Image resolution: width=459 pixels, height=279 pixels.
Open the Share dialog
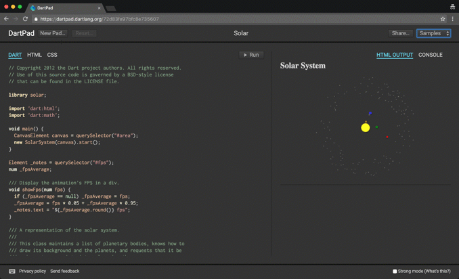(x=401, y=33)
